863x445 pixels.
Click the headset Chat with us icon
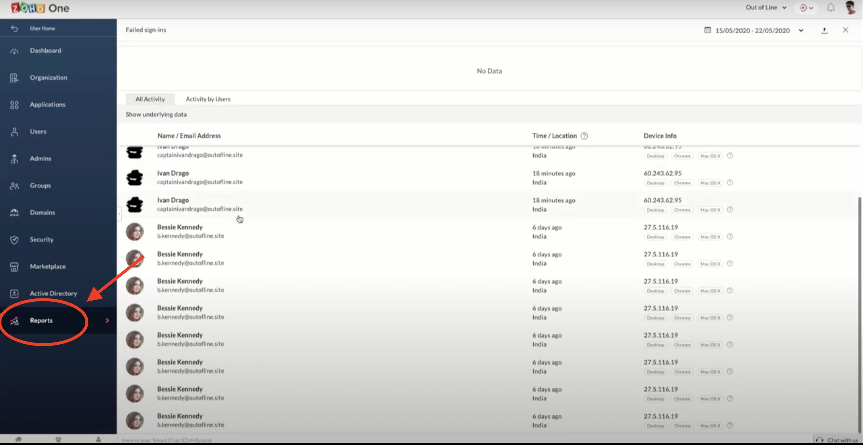coord(820,440)
